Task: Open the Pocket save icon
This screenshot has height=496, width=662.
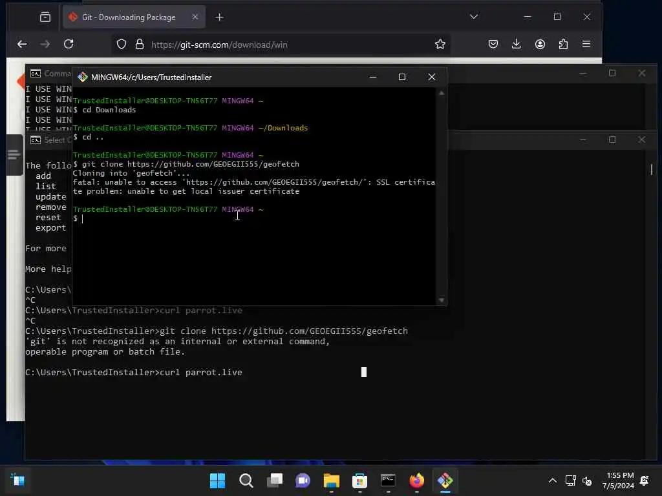Action: (493, 44)
